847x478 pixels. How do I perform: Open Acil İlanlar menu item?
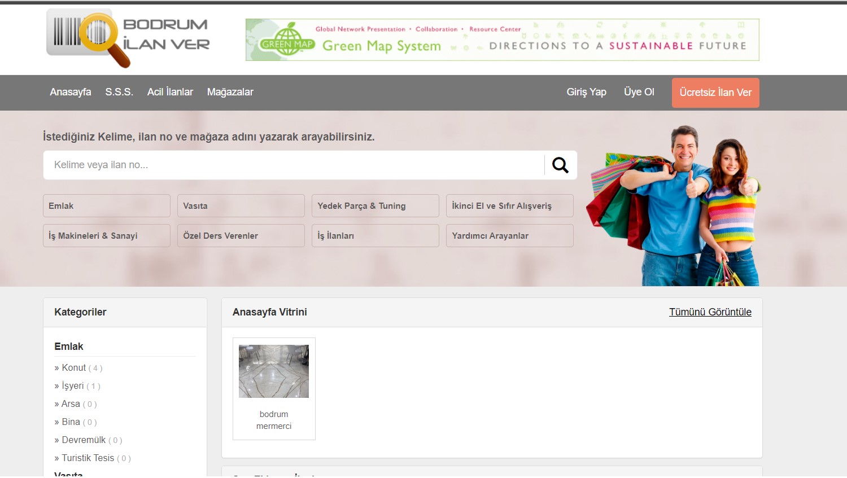[170, 92]
